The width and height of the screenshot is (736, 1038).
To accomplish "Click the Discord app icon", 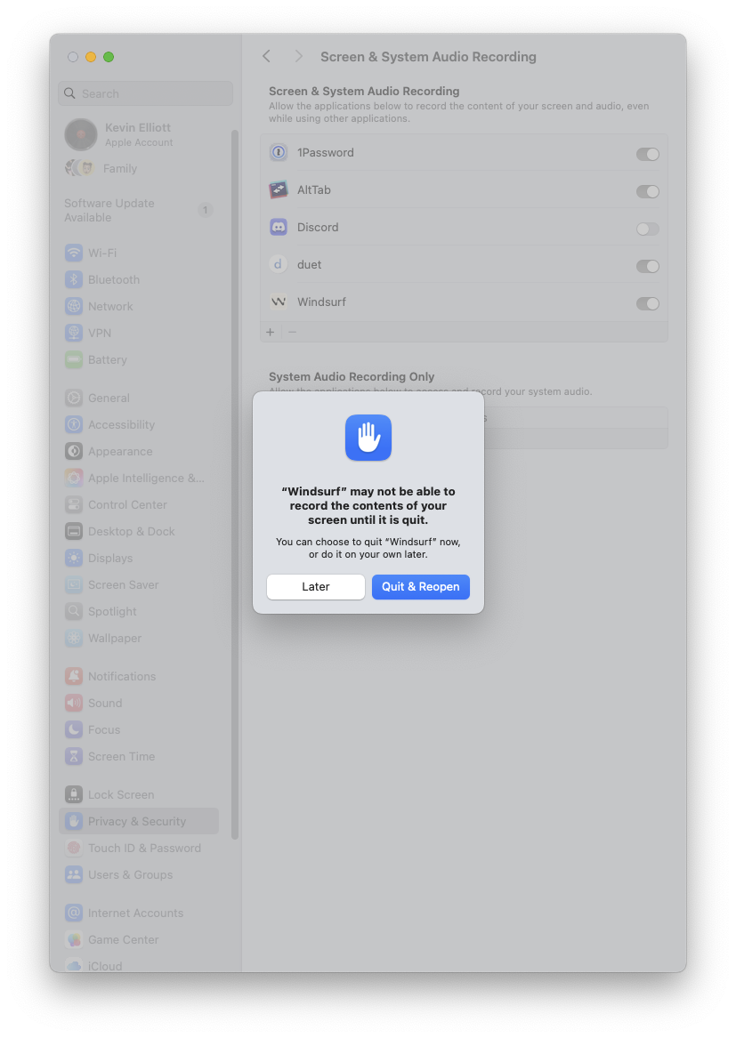I will click(x=279, y=228).
